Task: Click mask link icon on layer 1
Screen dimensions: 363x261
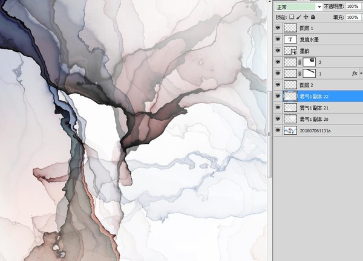Action: 300,74
